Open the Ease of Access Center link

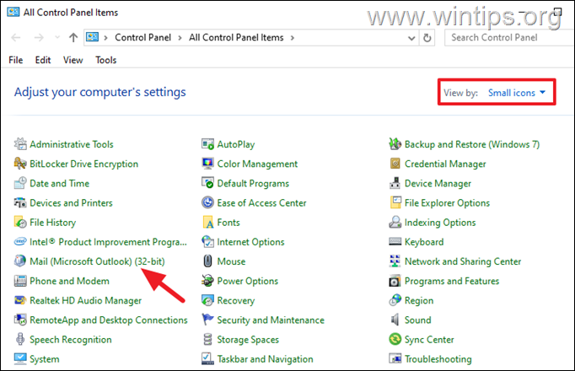(261, 202)
